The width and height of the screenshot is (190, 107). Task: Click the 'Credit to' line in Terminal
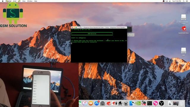click(78, 38)
